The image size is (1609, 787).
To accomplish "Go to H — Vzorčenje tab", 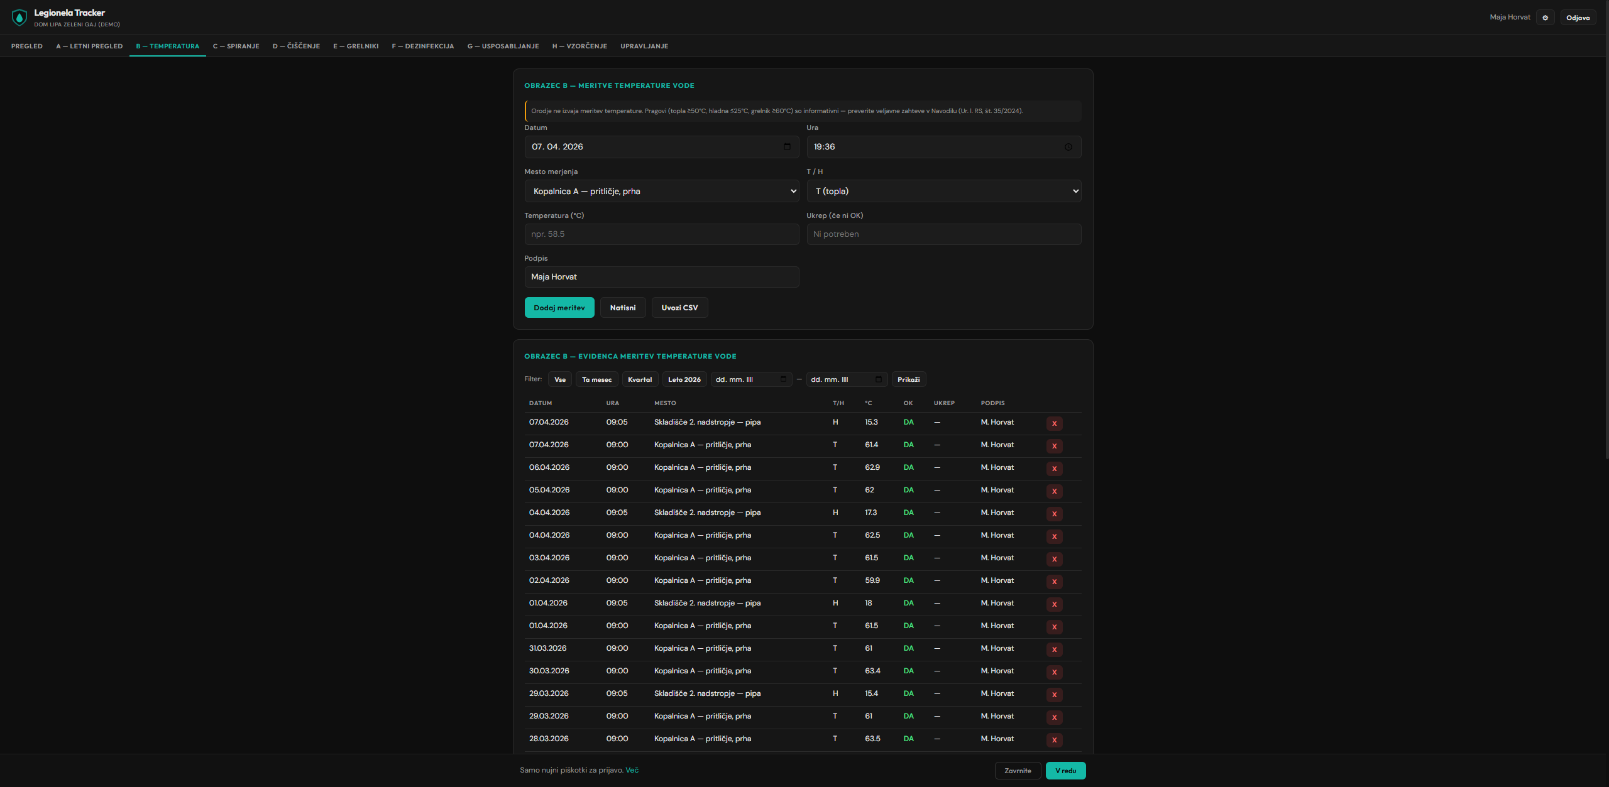I will click(579, 46).
